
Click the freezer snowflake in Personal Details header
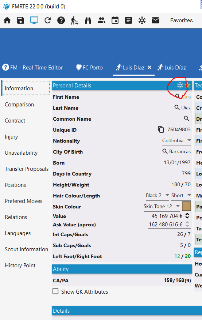180,85
